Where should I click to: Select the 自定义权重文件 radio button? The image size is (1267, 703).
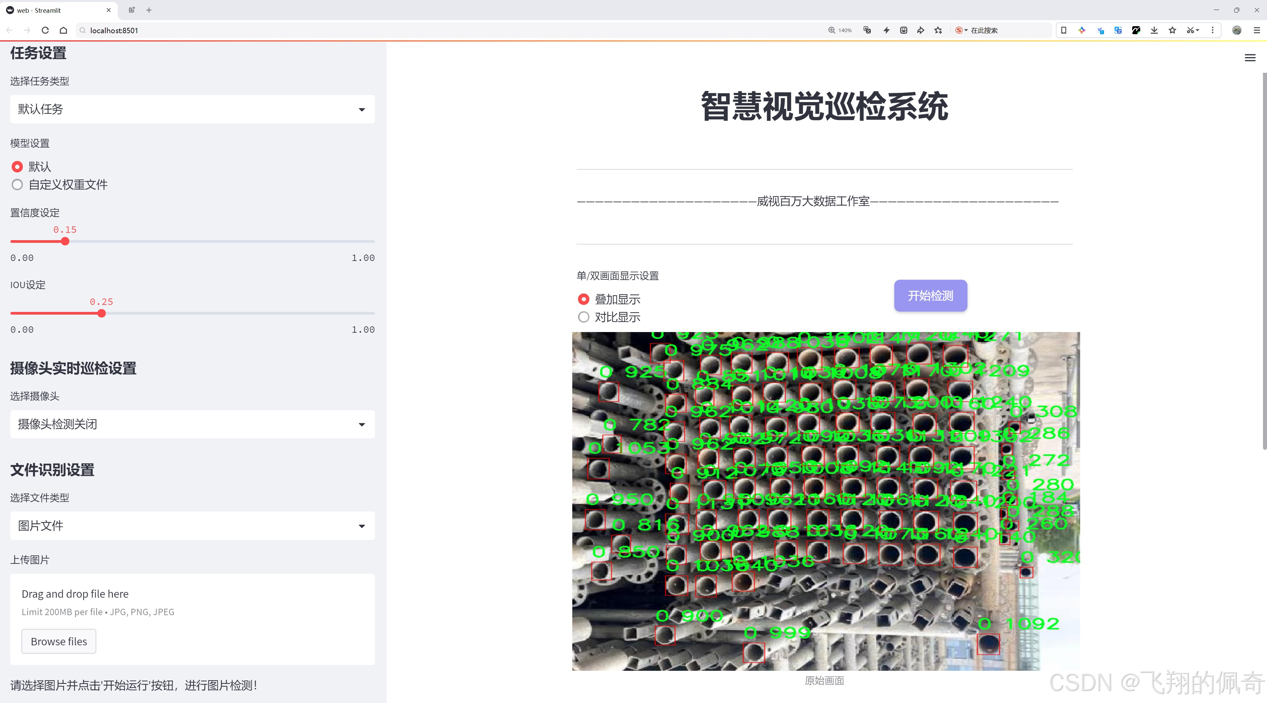click(x=17, y=184)
